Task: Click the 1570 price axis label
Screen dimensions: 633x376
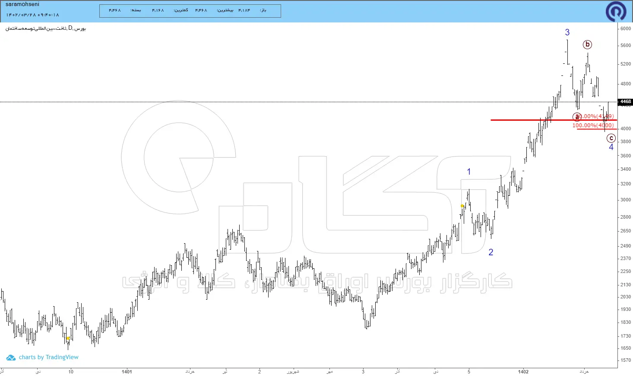Action: tap(625, 360)
